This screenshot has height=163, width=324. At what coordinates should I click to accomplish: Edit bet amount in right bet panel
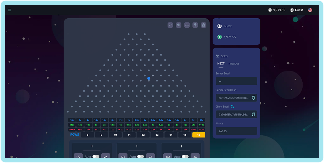[181, 147]
